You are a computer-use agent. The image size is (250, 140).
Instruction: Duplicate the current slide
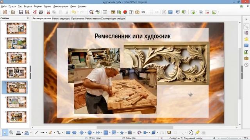201,12
